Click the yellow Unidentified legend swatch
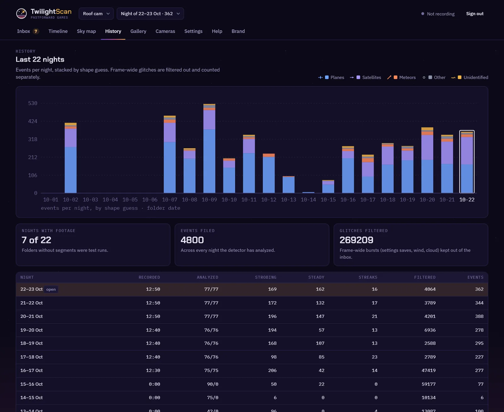The height and width of the screenshot is (412, 504). click(x=460, y=77)
